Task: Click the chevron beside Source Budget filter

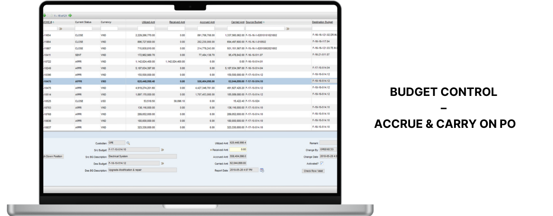Action: 288,29
